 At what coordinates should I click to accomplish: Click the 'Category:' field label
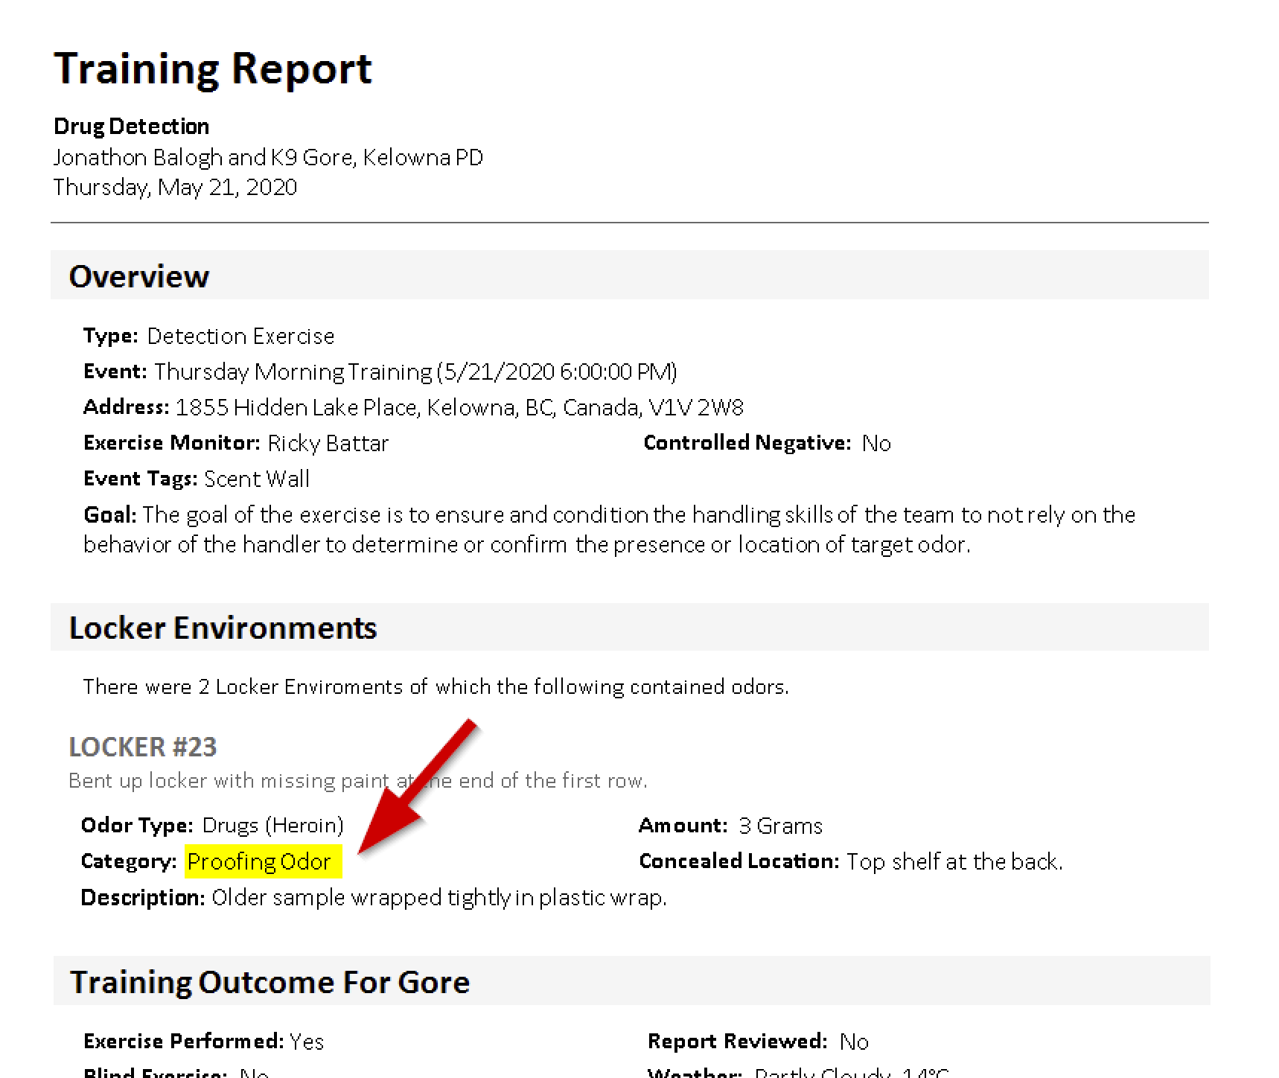[128, 861]
